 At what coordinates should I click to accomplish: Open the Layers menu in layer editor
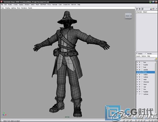tap(138, 56)
